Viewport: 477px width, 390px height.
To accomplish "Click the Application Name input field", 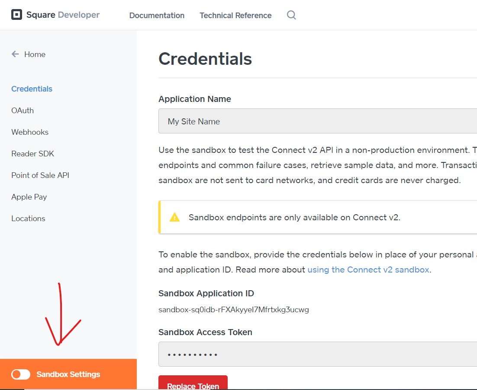I will click(318, 121).
